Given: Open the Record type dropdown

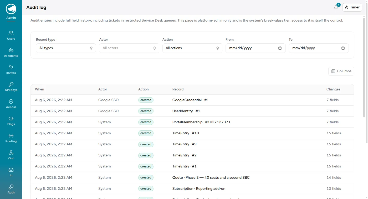Looking at the screenshot, I should click(66, 48).
